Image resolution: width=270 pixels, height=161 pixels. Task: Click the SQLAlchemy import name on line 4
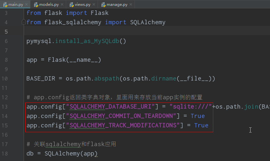[148, 22]
